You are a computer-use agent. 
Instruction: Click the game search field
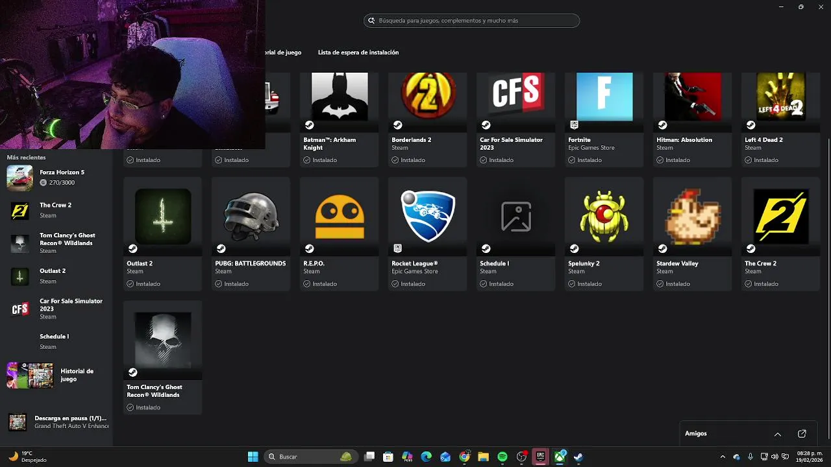[x=471, y=21]
